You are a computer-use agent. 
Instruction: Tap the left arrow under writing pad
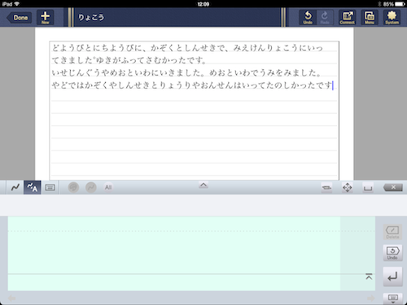11,298
